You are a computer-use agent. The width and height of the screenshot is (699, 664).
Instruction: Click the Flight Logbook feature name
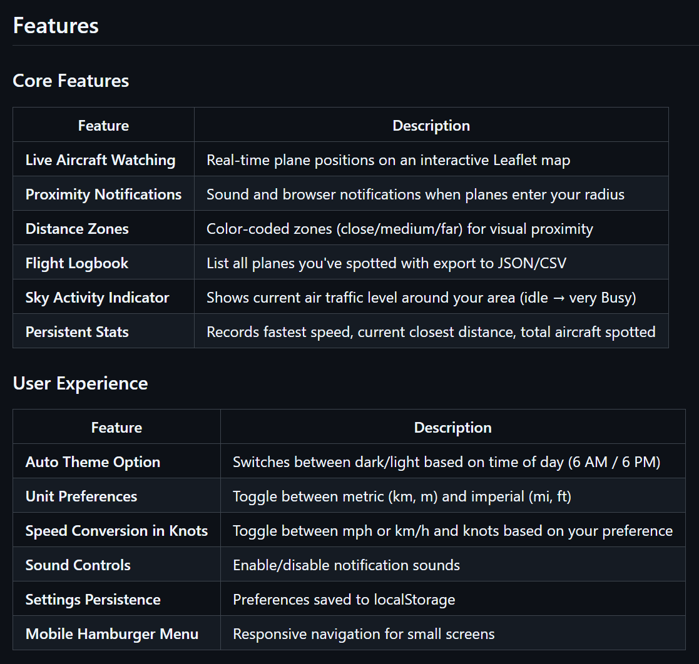pyautogui.click(x=77, y=263)
